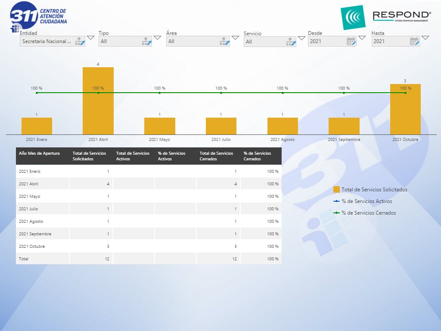Click the hierarchy edit icon in Servicio filter

click(291, 42)
